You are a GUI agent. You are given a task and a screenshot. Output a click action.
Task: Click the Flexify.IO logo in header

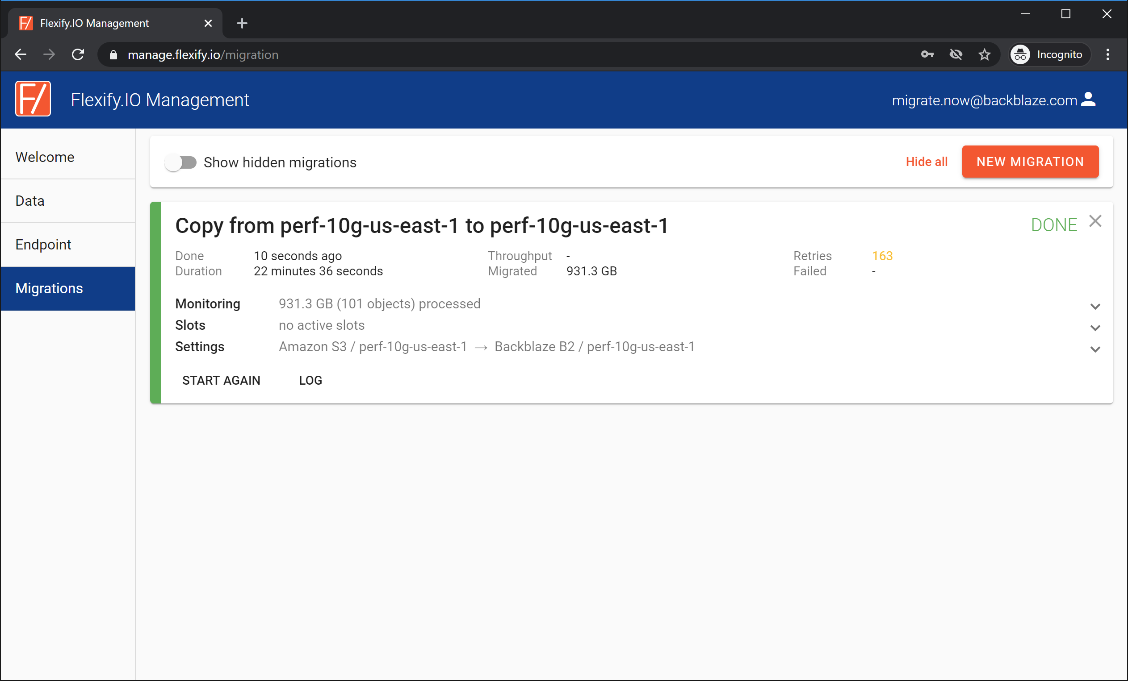[33, 99]
